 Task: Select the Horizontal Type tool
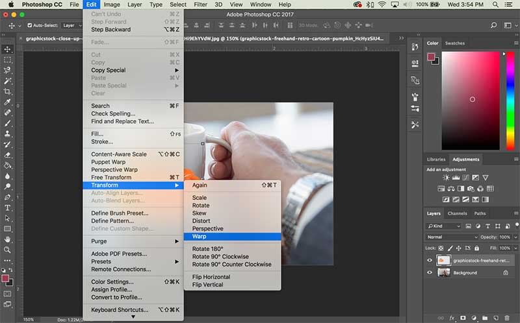(7, 208)
